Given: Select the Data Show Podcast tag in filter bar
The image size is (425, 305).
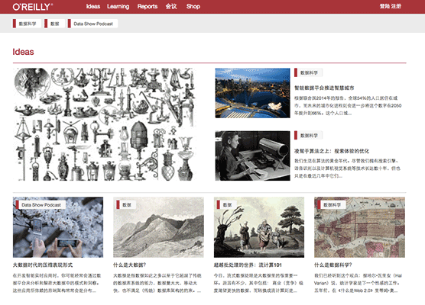Looking at the screenshot, I should [x=92, y=24].
